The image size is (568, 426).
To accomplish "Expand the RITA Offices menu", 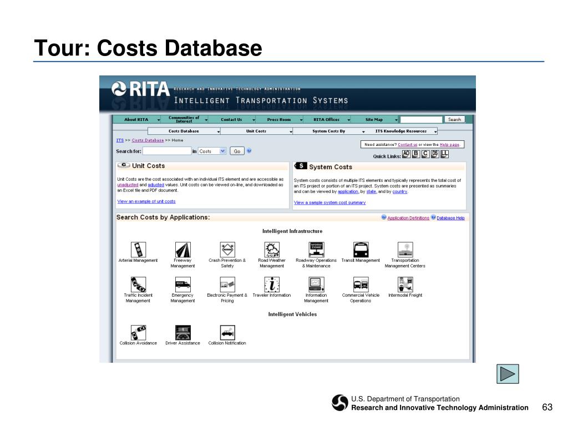I will tap(327, 120).
